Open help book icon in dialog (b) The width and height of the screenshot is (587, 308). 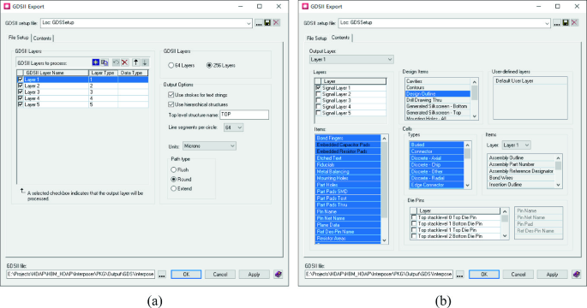(x=576, y=275)
